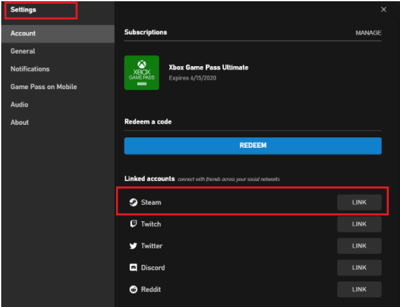The width and height of the screenshot is (400, 307).
Task: Click the Twitch account label
Action: click(151, 224)
